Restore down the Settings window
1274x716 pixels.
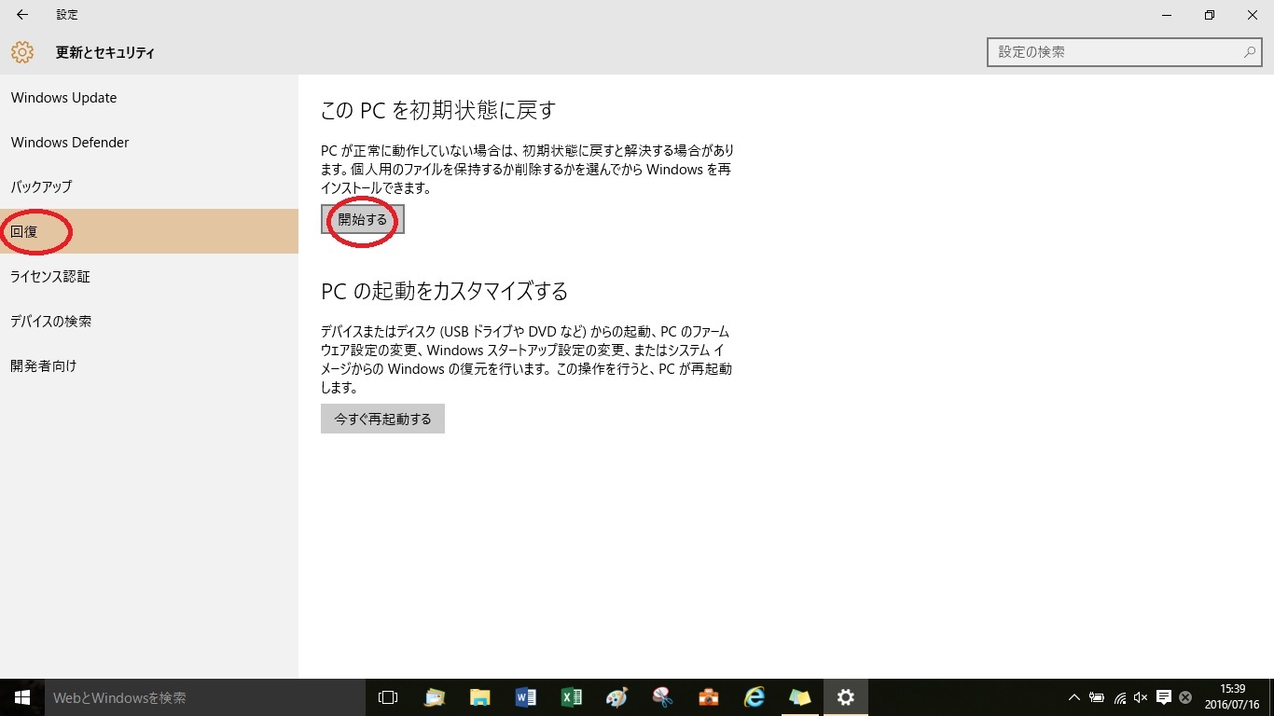(x=1210, y=15)
